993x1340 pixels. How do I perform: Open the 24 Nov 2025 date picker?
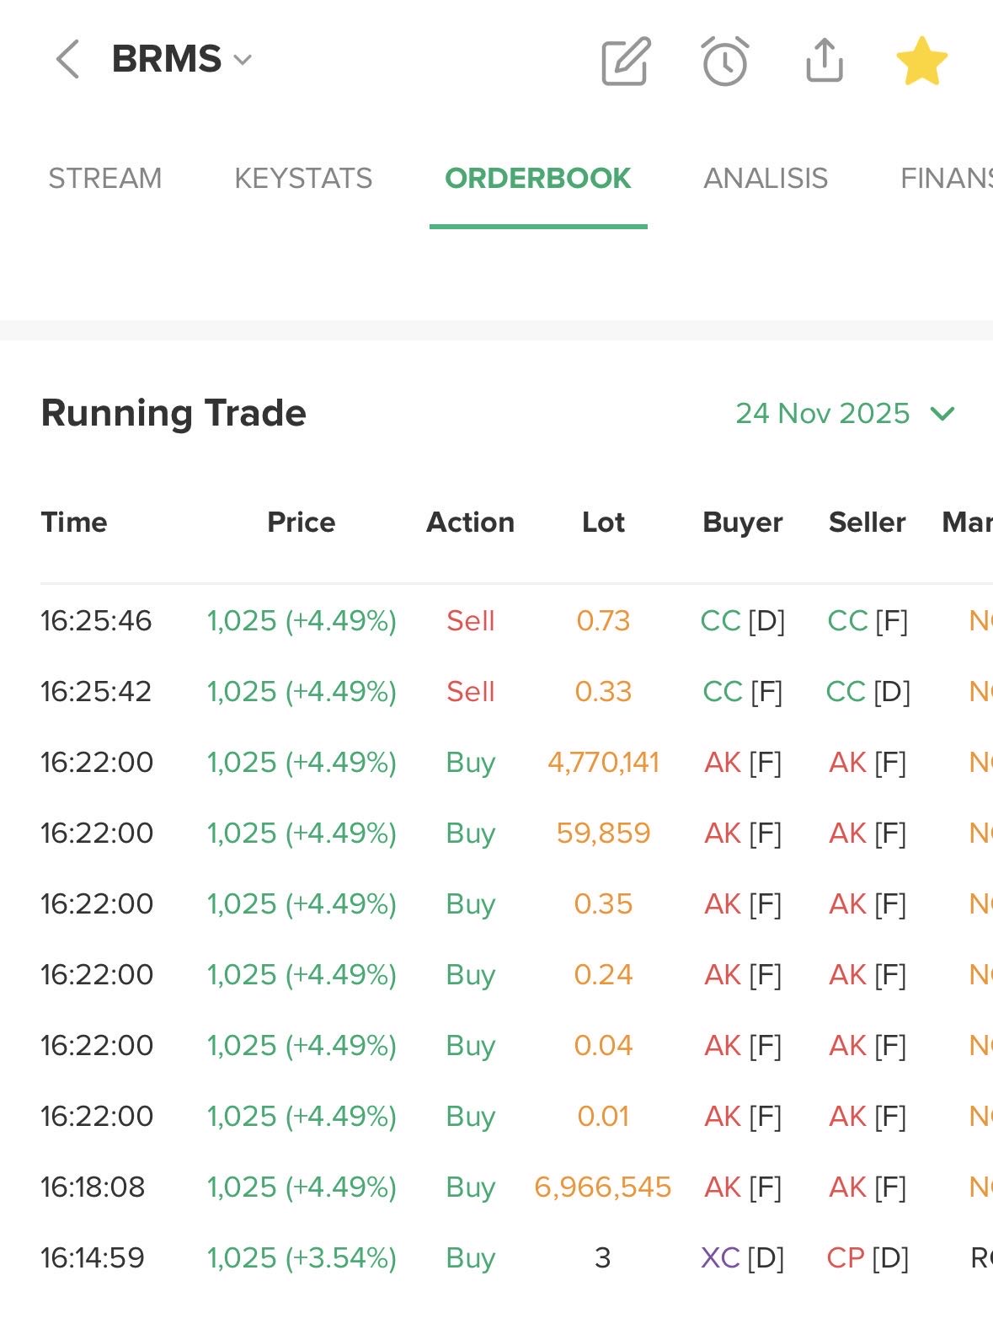845,413
